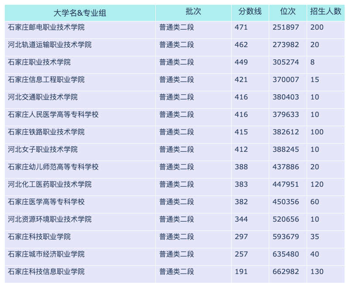Screen dimensions: 349x288
Task: Click score value 471
Action: [241, 27]
